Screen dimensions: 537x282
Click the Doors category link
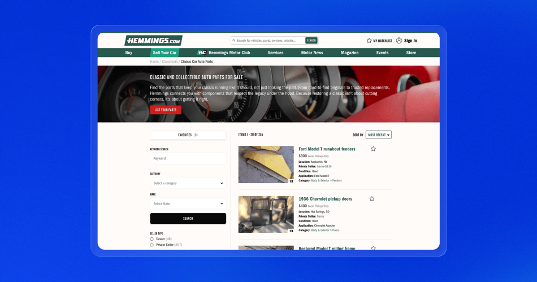click(336, 231)
